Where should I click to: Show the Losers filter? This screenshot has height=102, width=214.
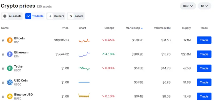[76, 16]
